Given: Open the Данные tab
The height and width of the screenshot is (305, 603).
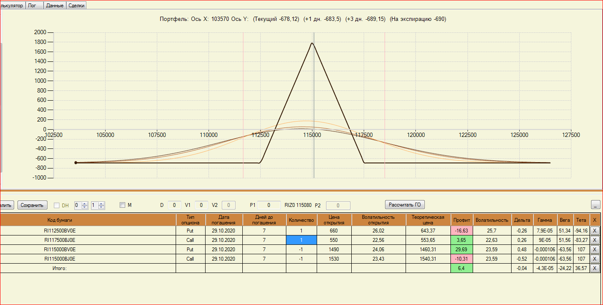Looking at the screenshot, I should click(x=55, y=6).
